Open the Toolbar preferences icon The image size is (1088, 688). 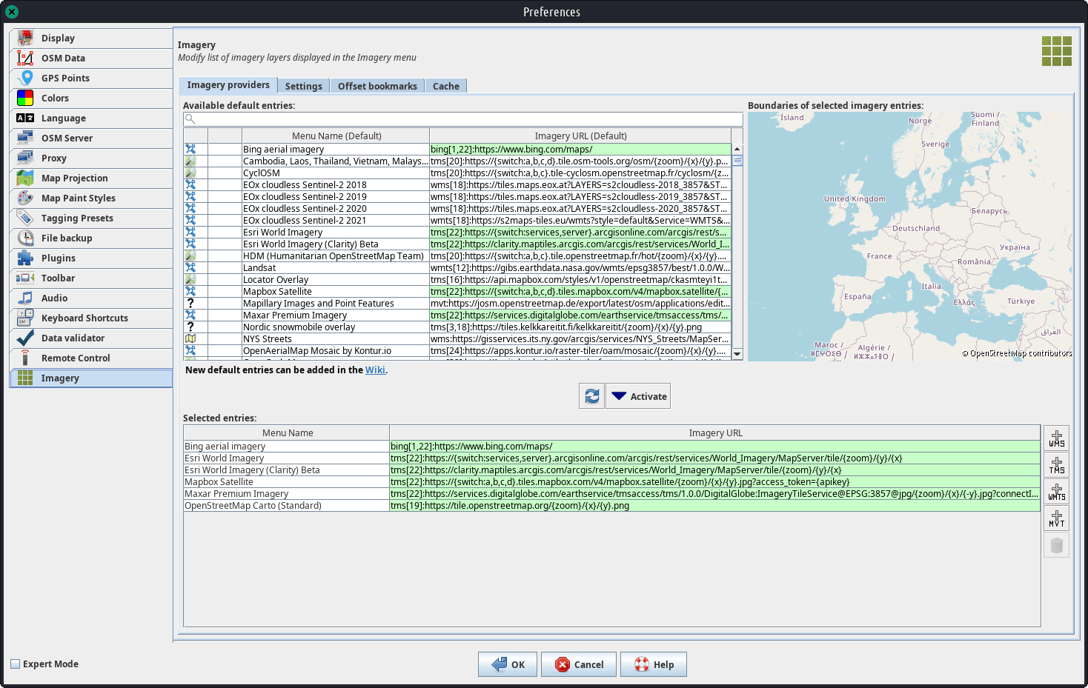point(25,278)
